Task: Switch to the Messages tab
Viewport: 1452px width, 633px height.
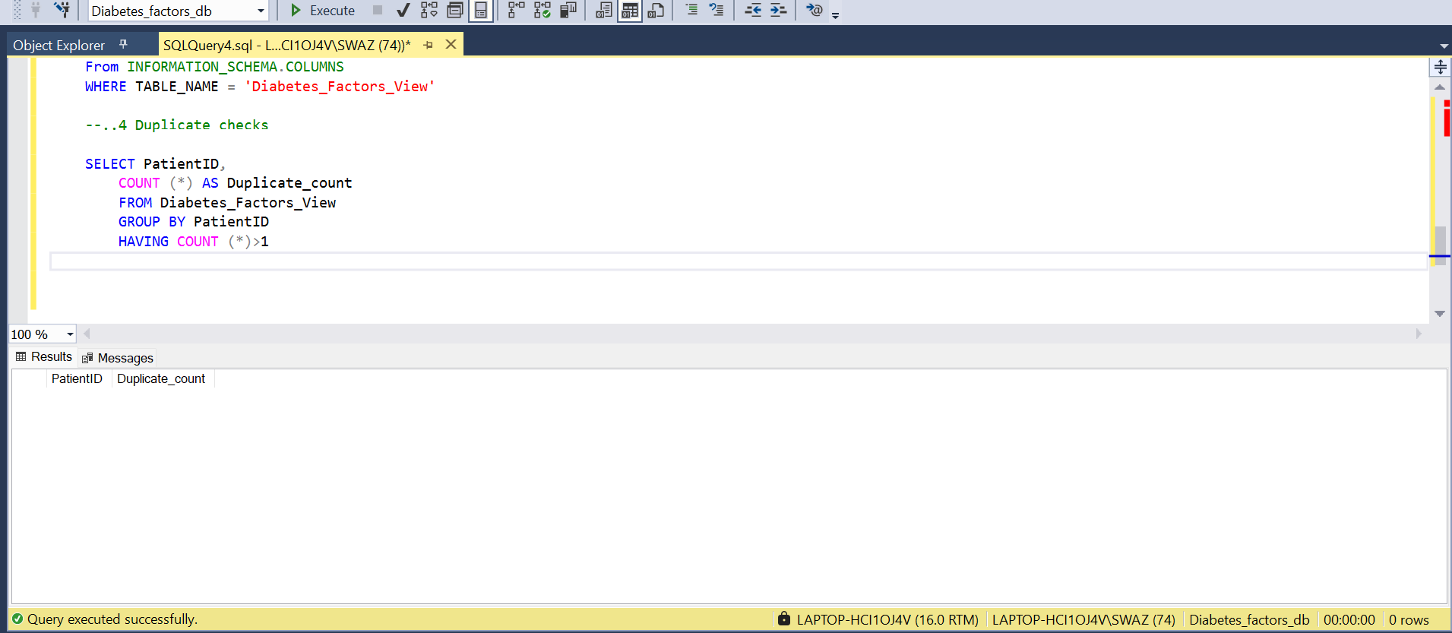Action: [x=118, y=358]
